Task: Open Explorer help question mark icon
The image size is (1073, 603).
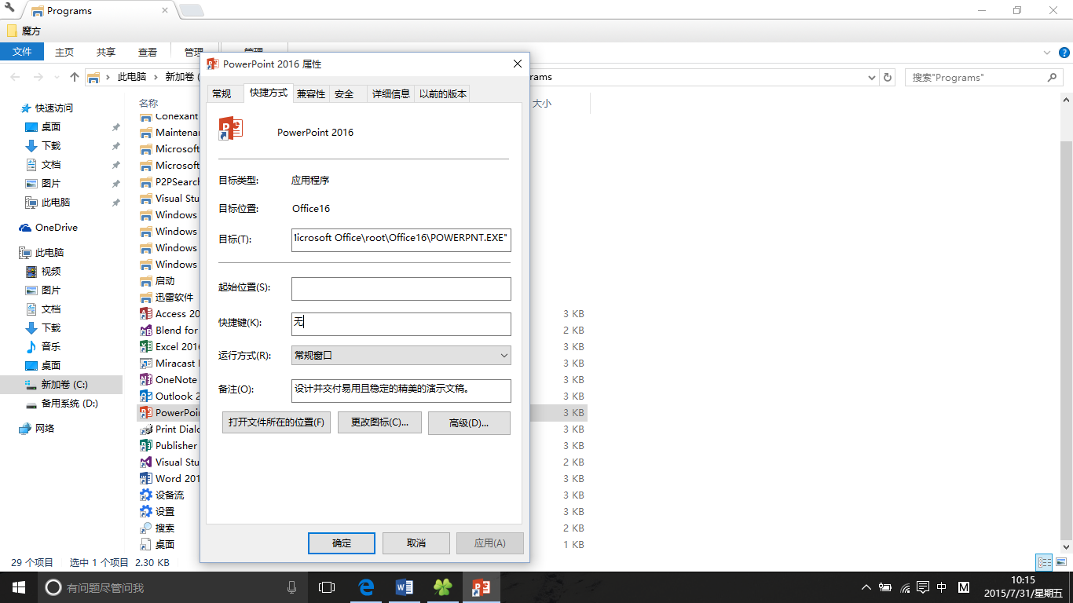Action: [x=1064, y=53]
